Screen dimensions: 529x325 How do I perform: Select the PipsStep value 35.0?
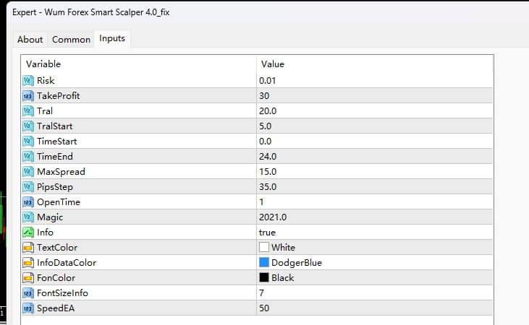click(268, 186)
